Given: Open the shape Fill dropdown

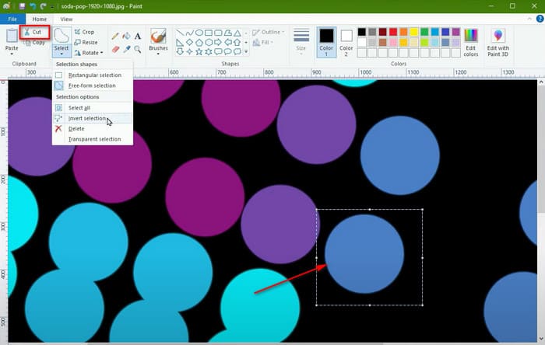Looking at the screenshot, I should pos(263,42).
